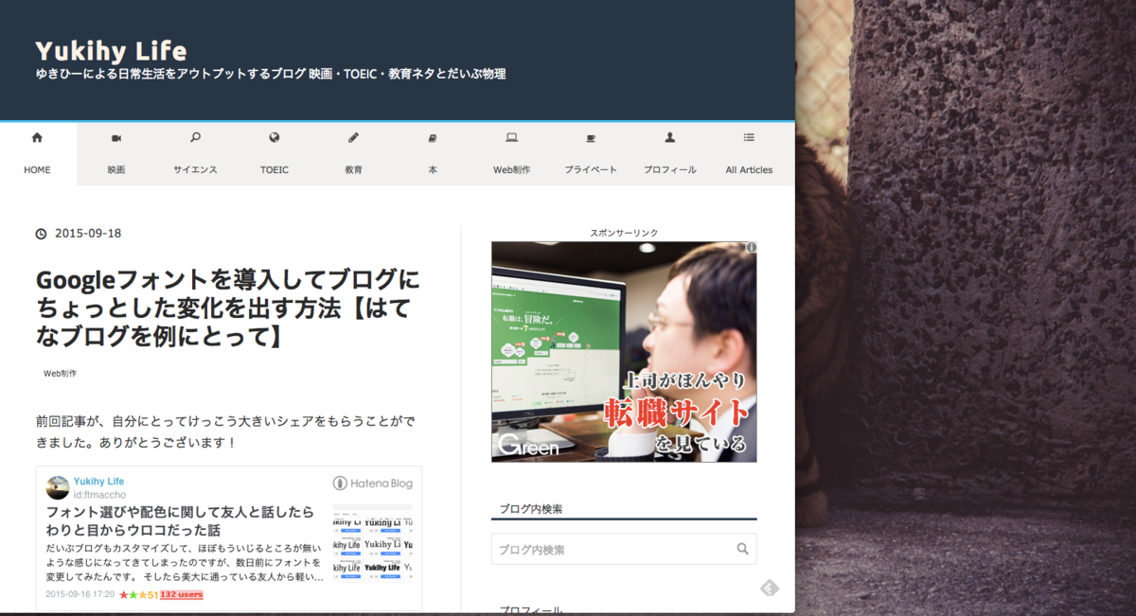
Task: Click the Yukihy Life blog name on the card
Action: (98, 481)
